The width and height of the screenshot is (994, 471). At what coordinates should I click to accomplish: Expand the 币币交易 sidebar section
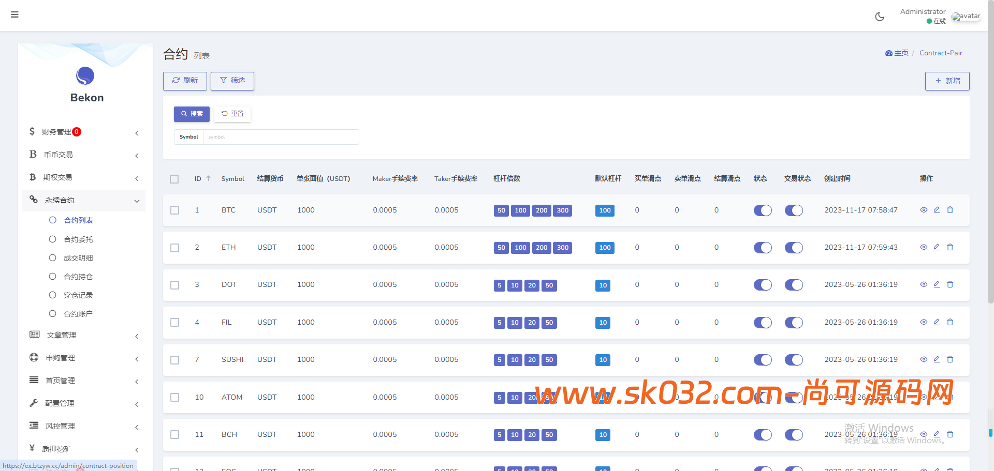pos(83,155)
